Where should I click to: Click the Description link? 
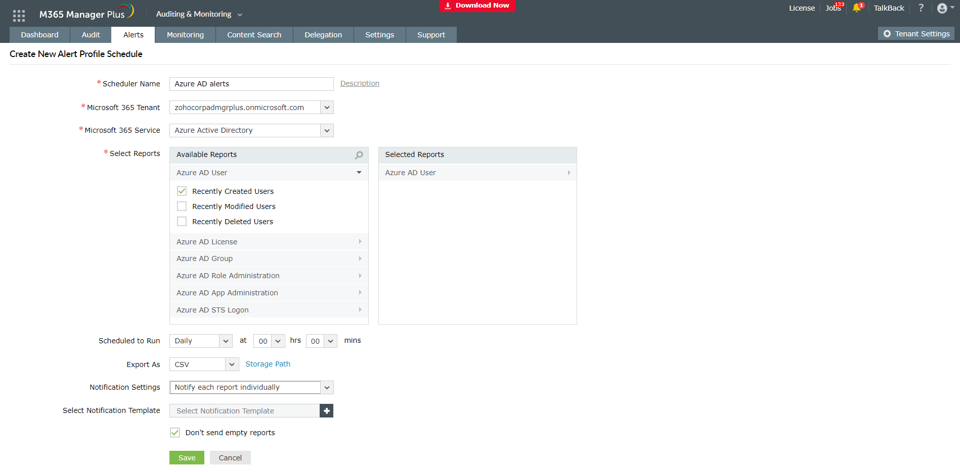pos(360,84)
